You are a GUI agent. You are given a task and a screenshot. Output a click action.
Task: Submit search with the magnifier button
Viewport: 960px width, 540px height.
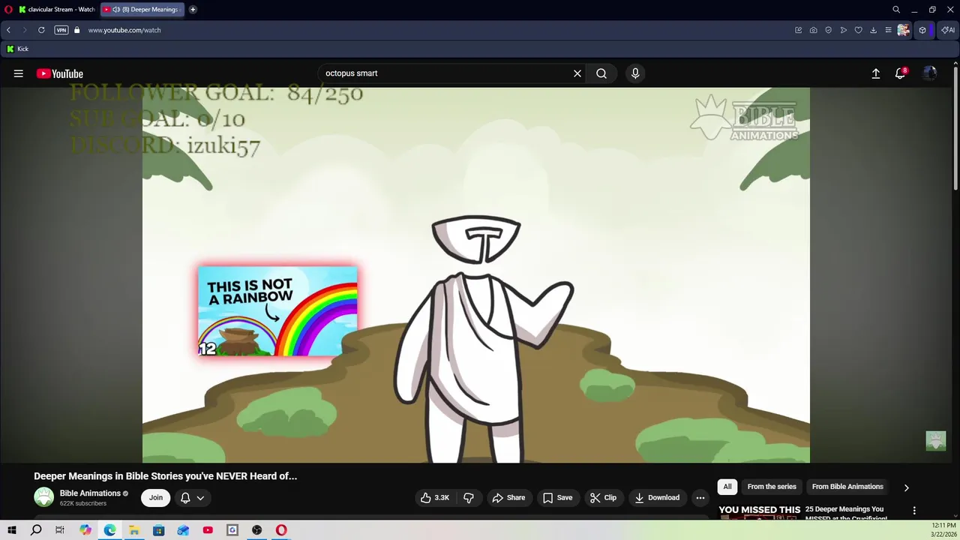tap(601, 73)
